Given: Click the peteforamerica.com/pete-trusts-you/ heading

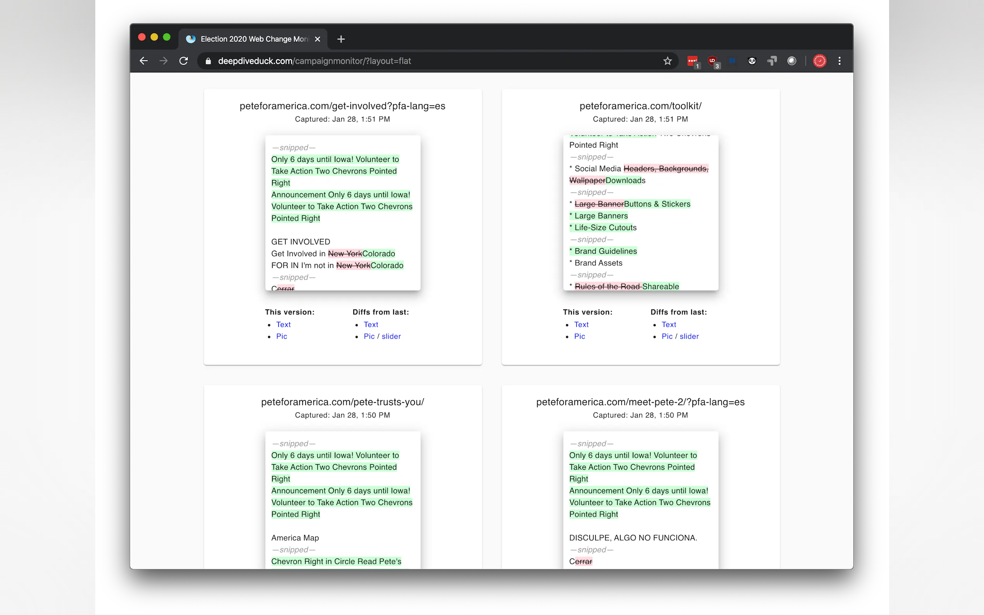Looking at the screenshot, I should tap(342, 402).
